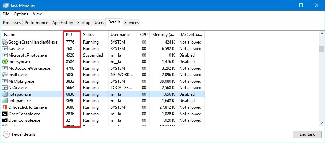Viewport: 325px width, 143px height.
Task: Switch to the Performance tab
Action: (x=36, y=23)
